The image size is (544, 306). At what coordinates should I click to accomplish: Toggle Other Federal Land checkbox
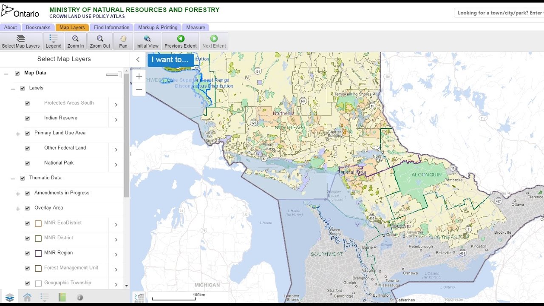[x=27, y=148]
